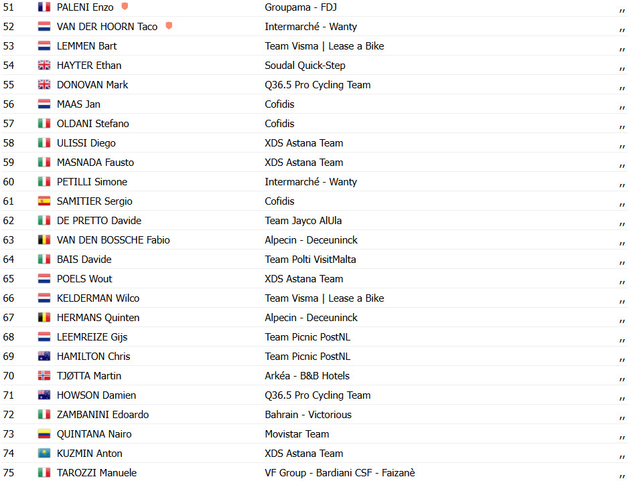Image resolution: width=631 pixels, height=481 pixels.
Task: Open rider DONOVAN Mark
Action: pyautogui.click(x=92, y=85)
